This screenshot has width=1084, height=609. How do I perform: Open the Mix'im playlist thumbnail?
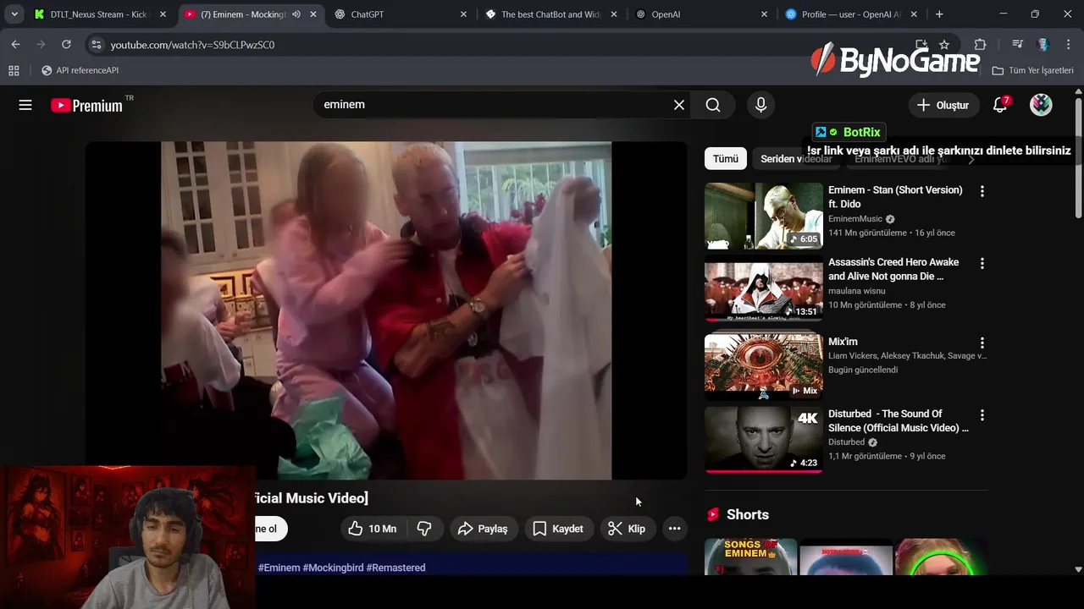tap(763, 365)
